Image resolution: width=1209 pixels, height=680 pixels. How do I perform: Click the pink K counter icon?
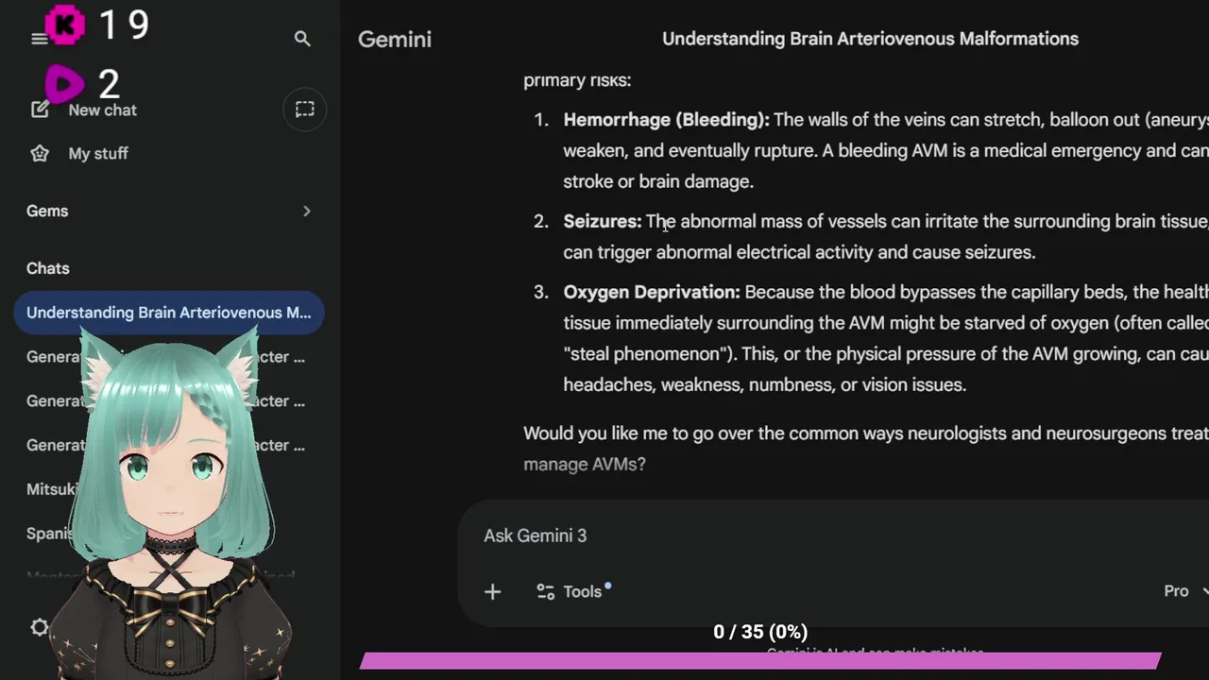coord(64,25)
